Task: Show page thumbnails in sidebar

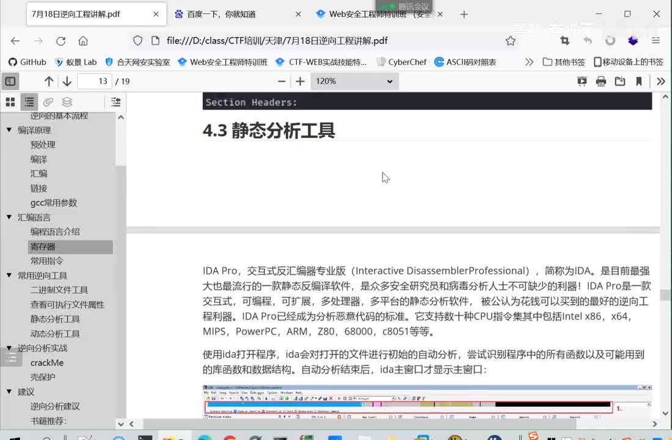Action: pos(10,102)
